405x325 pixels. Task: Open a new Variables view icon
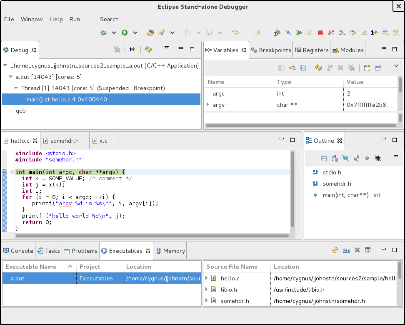pyautogui.click(x=367, y=68)
